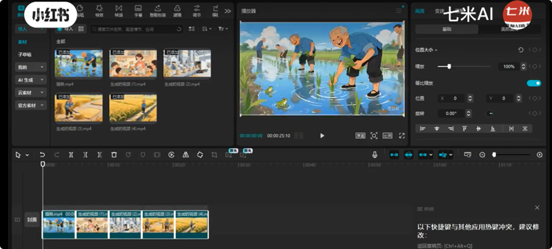
Task: Click the 封面 cover button
Action: 32,219
